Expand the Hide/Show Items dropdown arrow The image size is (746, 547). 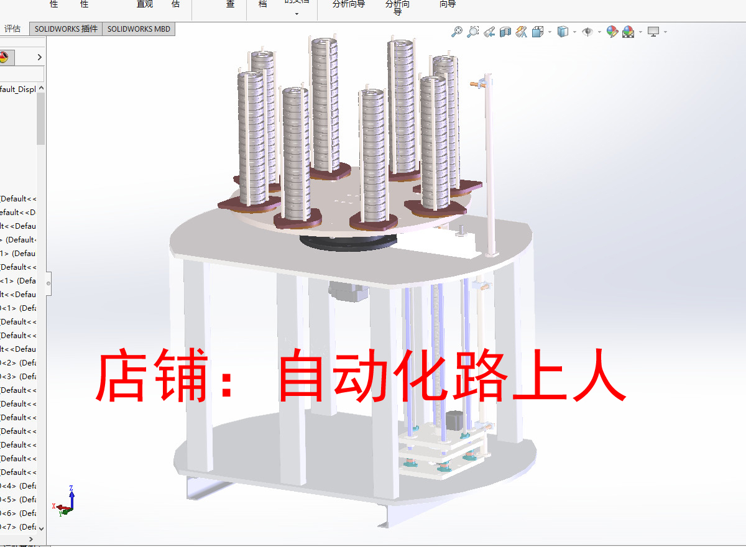click(599, 32)
